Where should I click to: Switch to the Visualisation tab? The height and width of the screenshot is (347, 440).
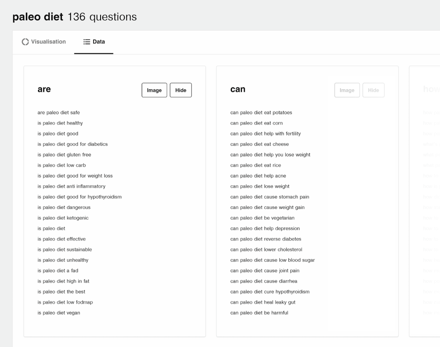coord(44,42)
